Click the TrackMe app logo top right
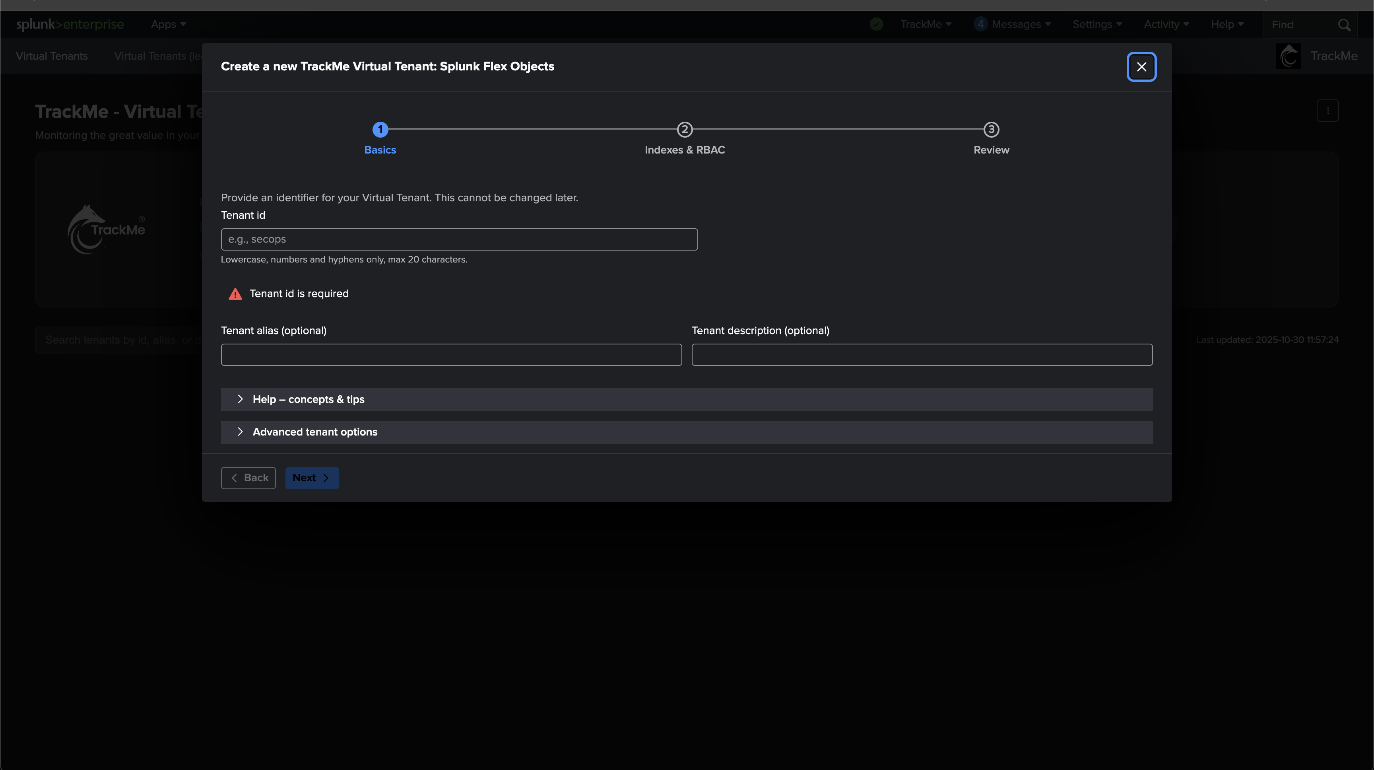The image size is (1374, 770). (1288, 56)
